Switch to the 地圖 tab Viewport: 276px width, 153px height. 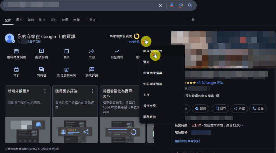pos(65,20)
